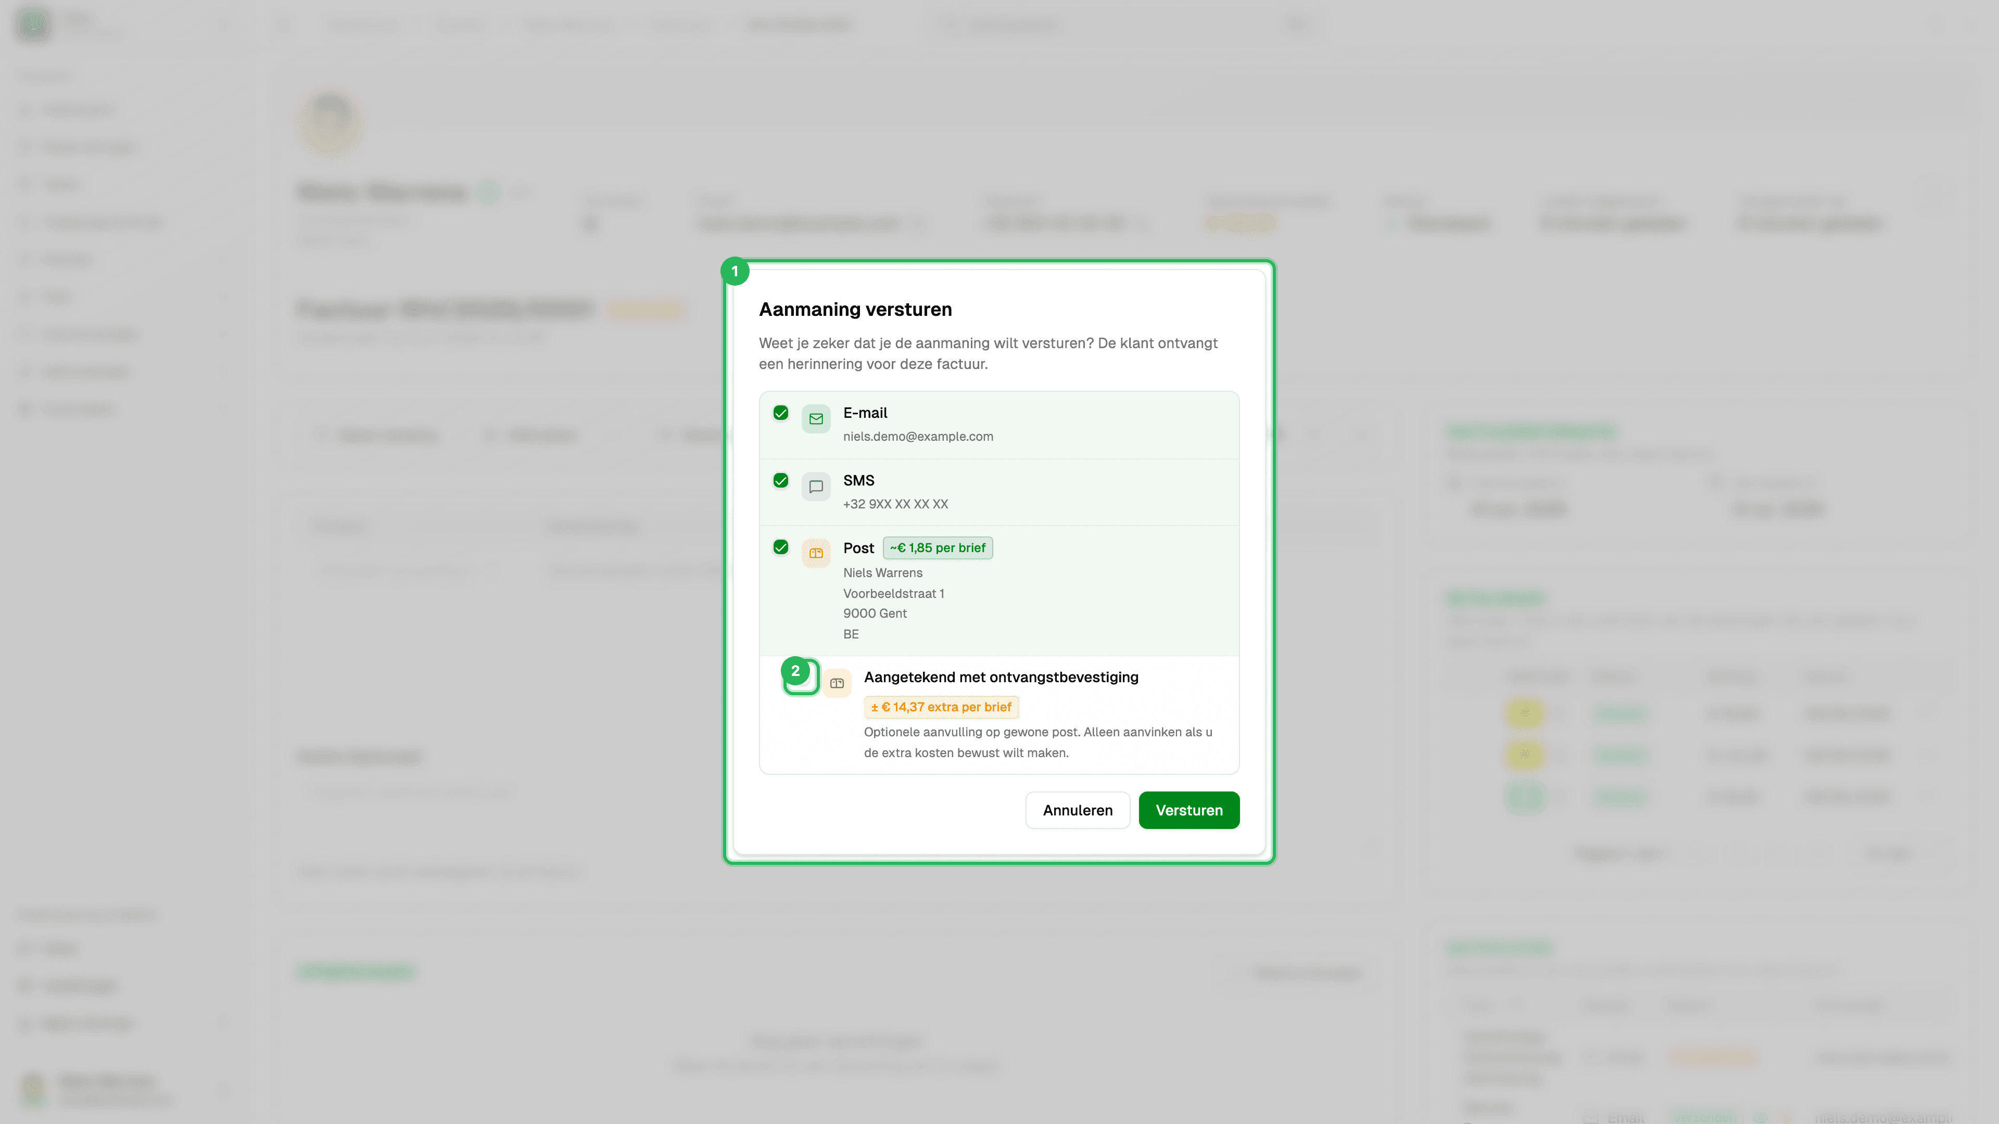Screen dimensions: 1999x1124
Task: Uncheck the SMS checkbox
Action: coord(781,480)
